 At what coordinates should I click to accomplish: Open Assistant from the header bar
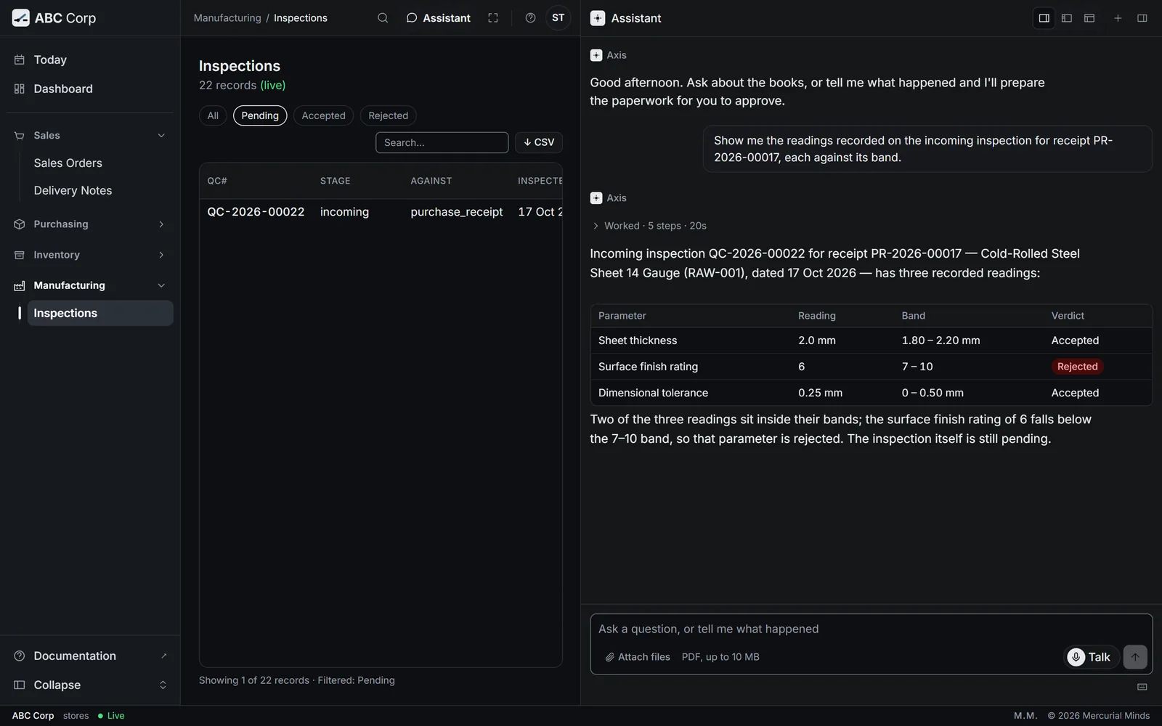pyautogui.click(x=439, y=18)
